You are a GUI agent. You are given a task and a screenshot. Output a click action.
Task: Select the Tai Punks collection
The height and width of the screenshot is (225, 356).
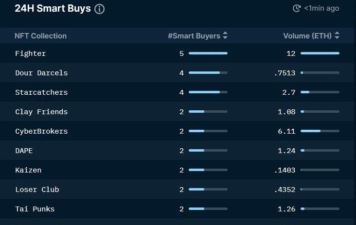coord(35,209)
